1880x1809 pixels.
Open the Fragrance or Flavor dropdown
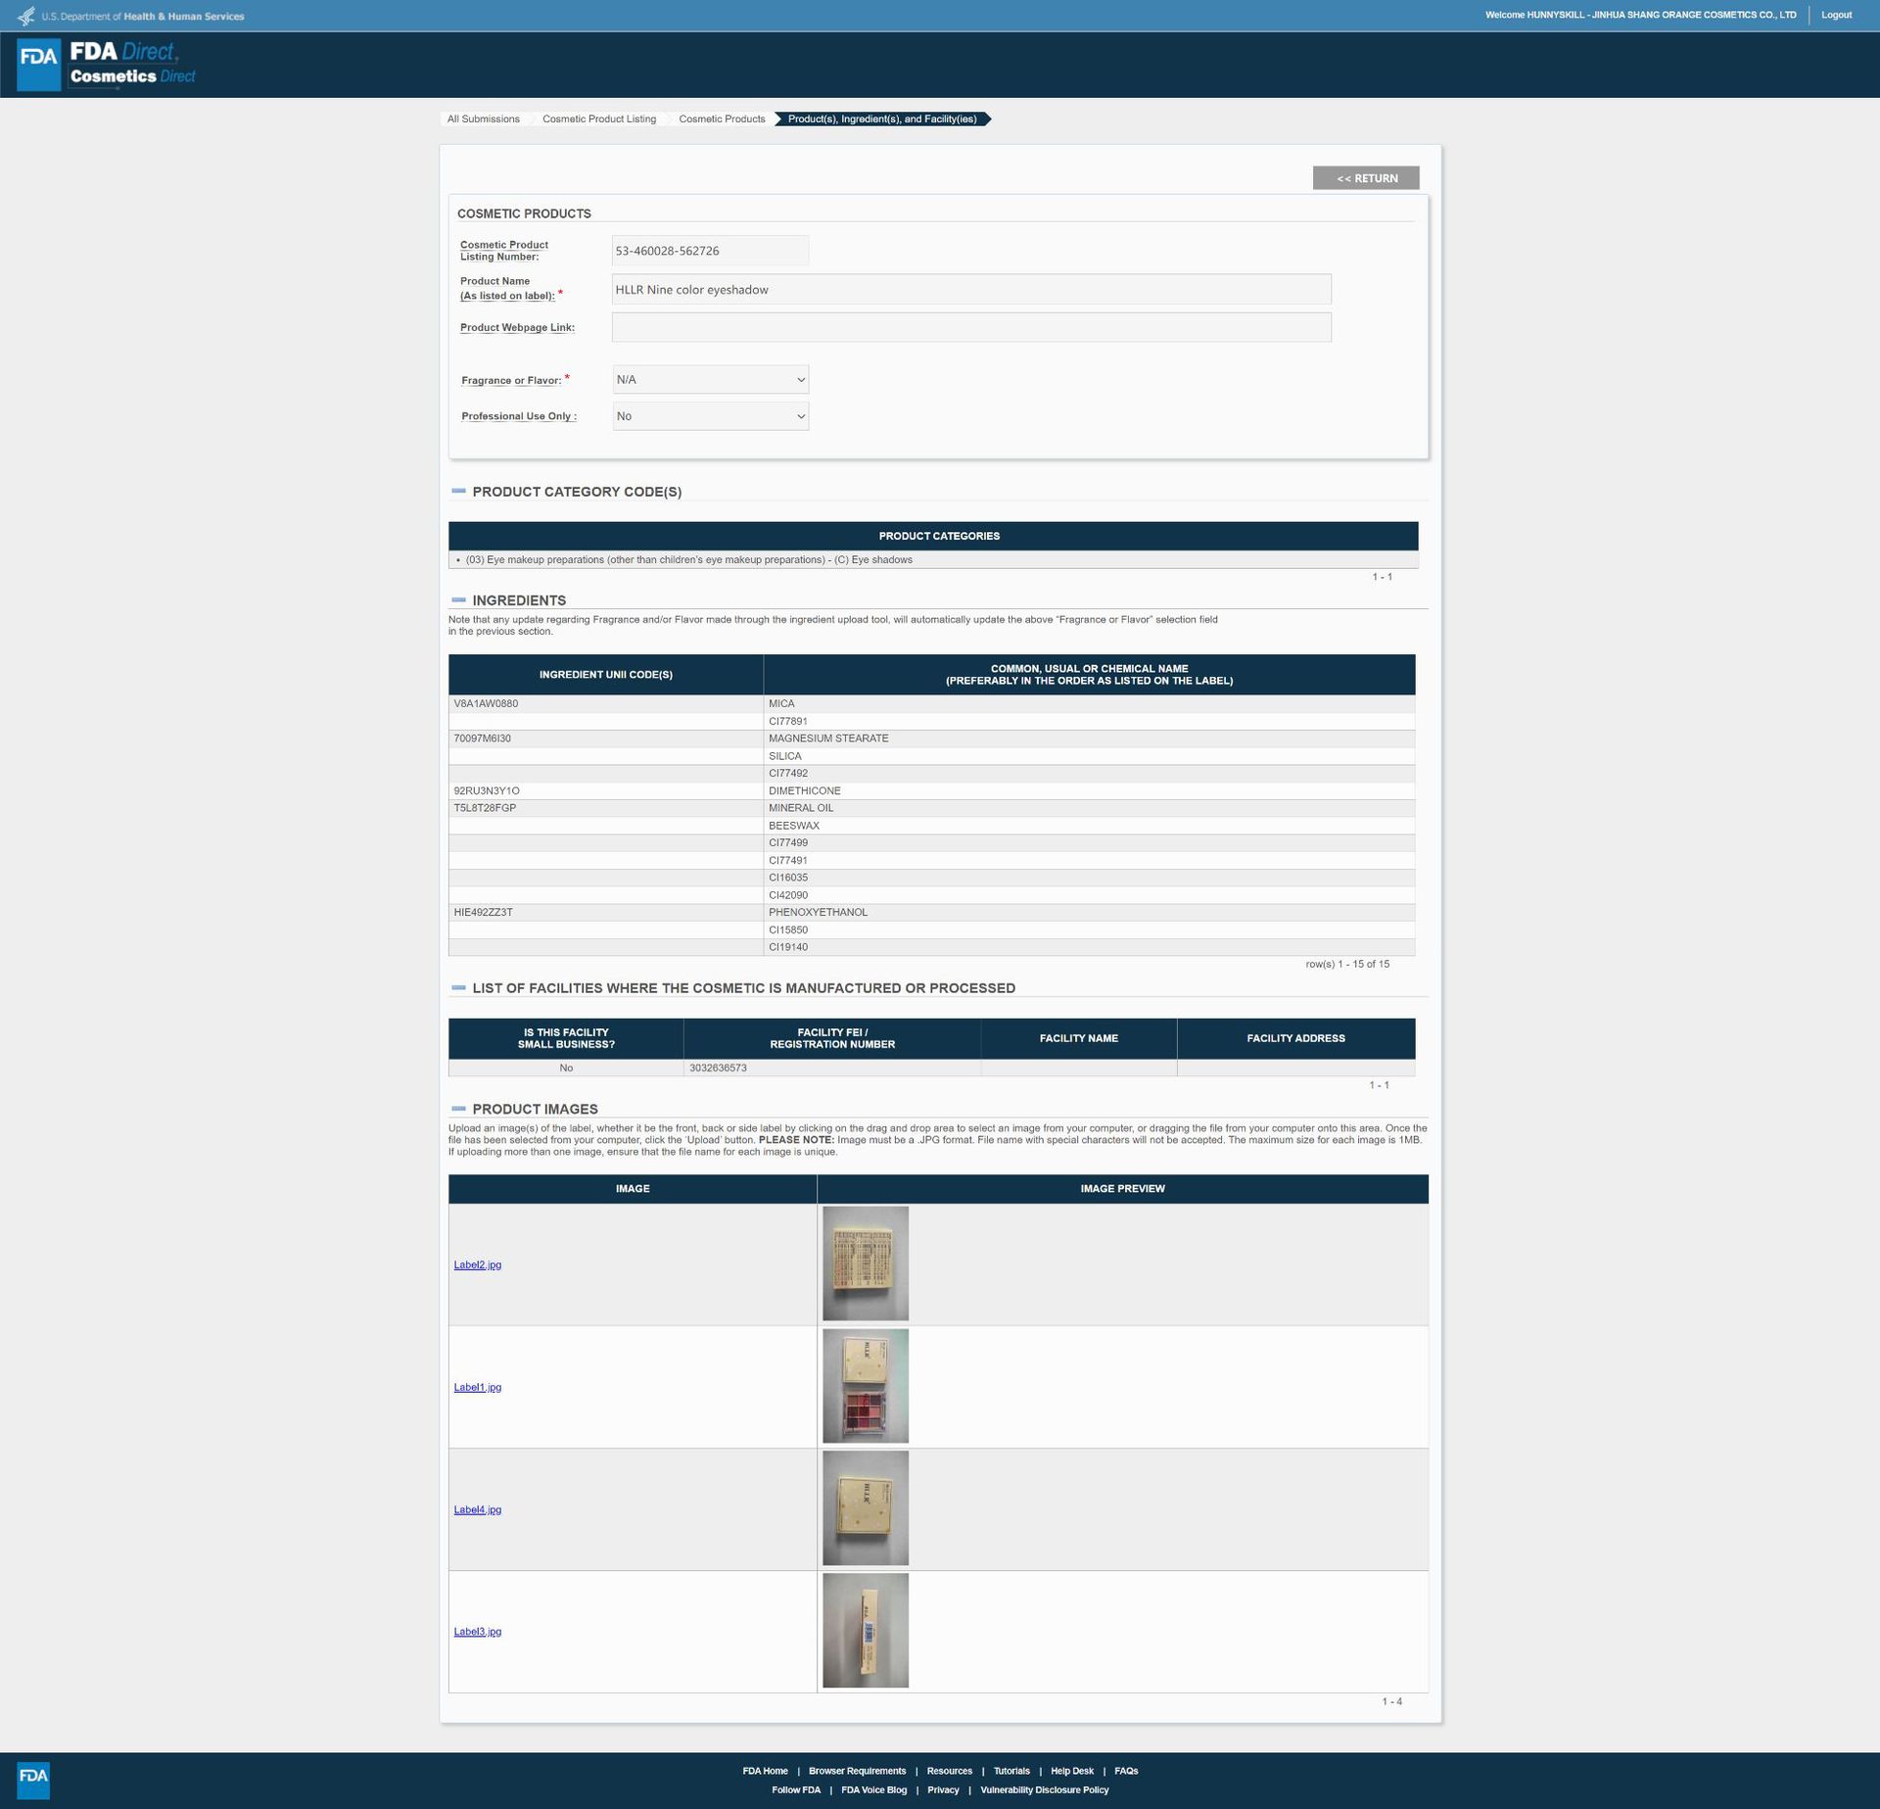710,380
